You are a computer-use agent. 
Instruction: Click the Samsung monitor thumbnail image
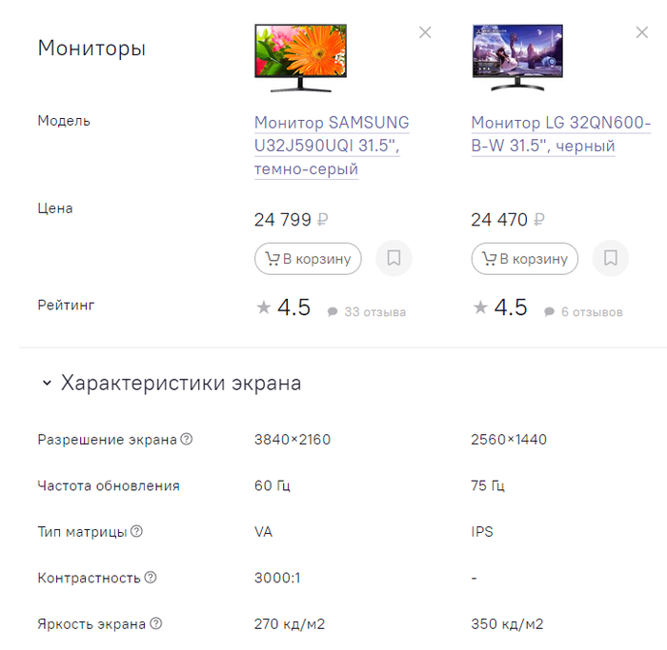(300, 57)
